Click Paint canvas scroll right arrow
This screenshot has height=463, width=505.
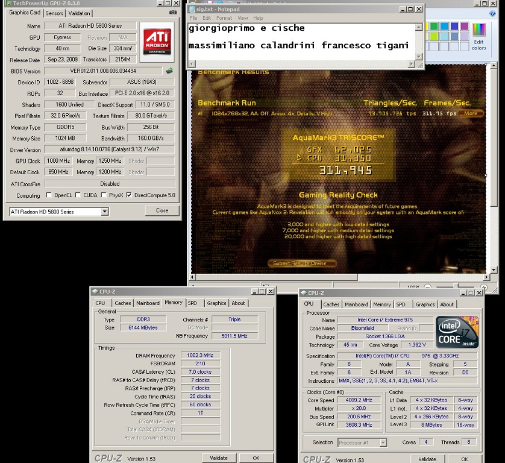487,277
